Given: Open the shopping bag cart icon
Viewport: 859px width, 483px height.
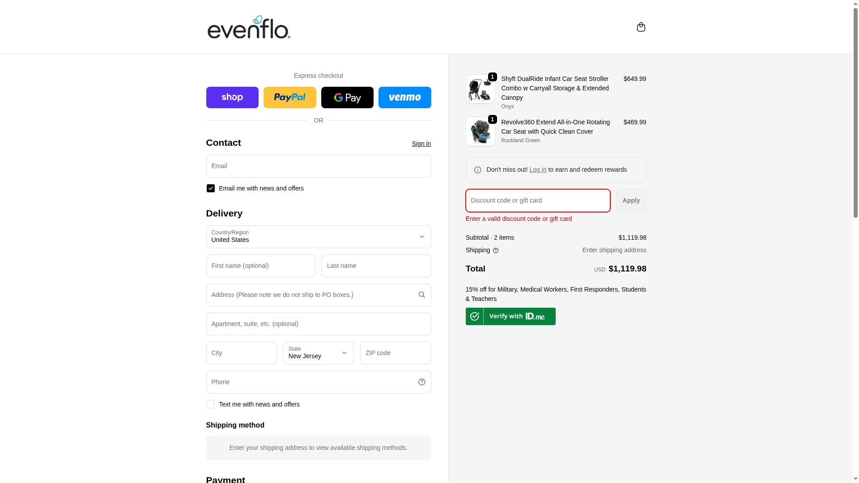Looking at the screenshot, I should (x=641, y=27).
